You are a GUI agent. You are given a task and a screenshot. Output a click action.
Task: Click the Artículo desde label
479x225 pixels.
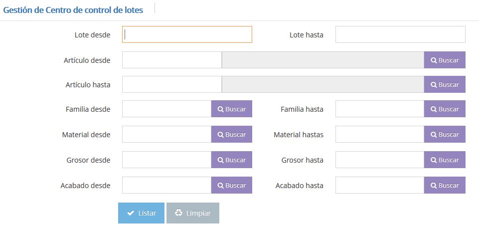87,60
